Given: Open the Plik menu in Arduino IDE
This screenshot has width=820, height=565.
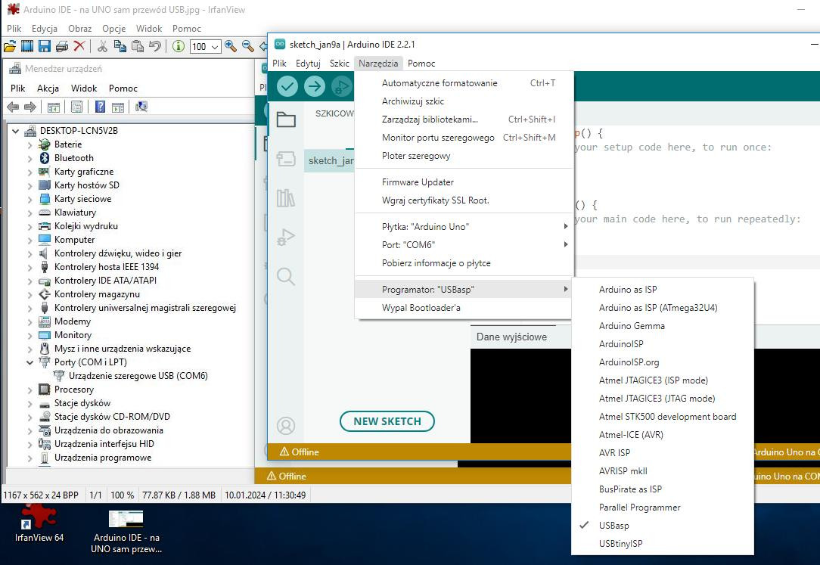Looking at the screenshot, I should [x=279, y=63].
